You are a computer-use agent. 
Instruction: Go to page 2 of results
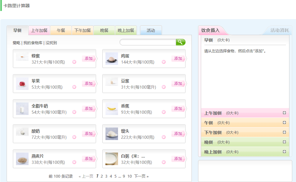pyautogui.click(x=102, y=176)
